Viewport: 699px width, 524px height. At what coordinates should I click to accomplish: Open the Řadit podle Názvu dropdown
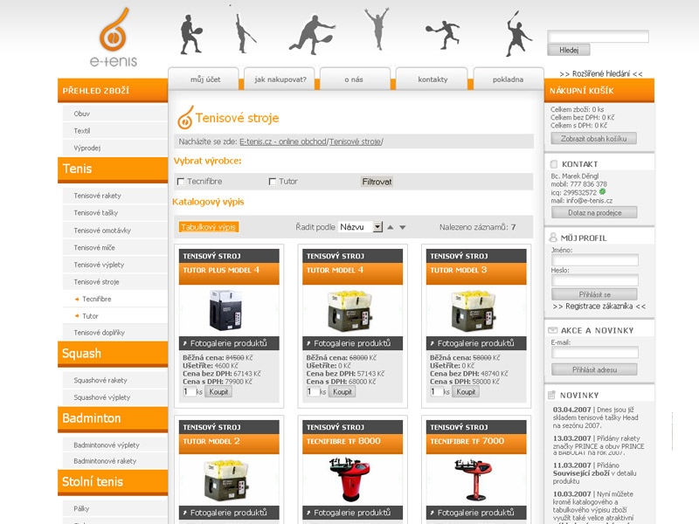point(360,227)
